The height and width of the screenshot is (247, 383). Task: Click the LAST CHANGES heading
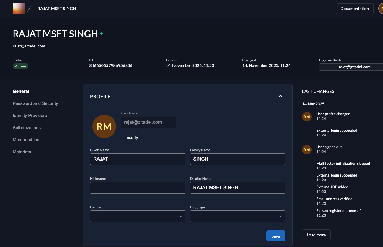(x=318, y=91)
